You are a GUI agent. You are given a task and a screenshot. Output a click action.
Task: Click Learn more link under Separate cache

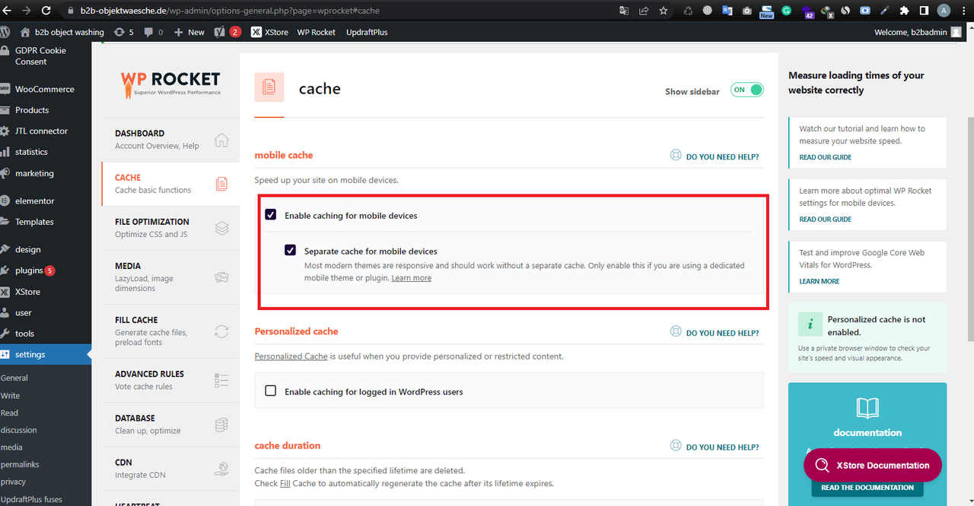pos(412,278)
